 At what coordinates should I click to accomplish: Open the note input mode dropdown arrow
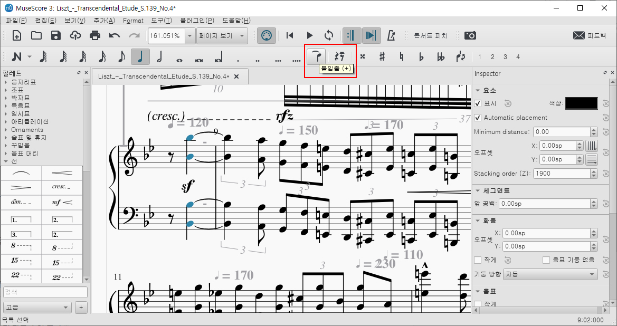[30, 57]
